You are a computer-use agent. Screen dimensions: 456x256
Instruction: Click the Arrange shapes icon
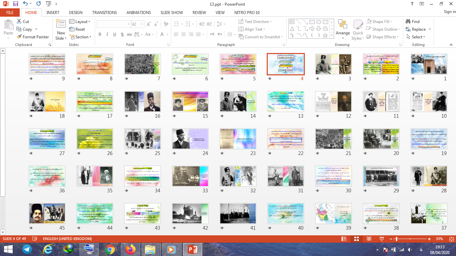pos(343,25)
